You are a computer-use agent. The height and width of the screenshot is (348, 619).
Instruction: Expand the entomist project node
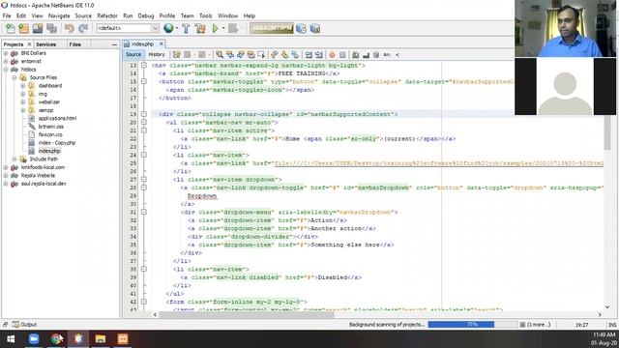click(x=6, y=61)
